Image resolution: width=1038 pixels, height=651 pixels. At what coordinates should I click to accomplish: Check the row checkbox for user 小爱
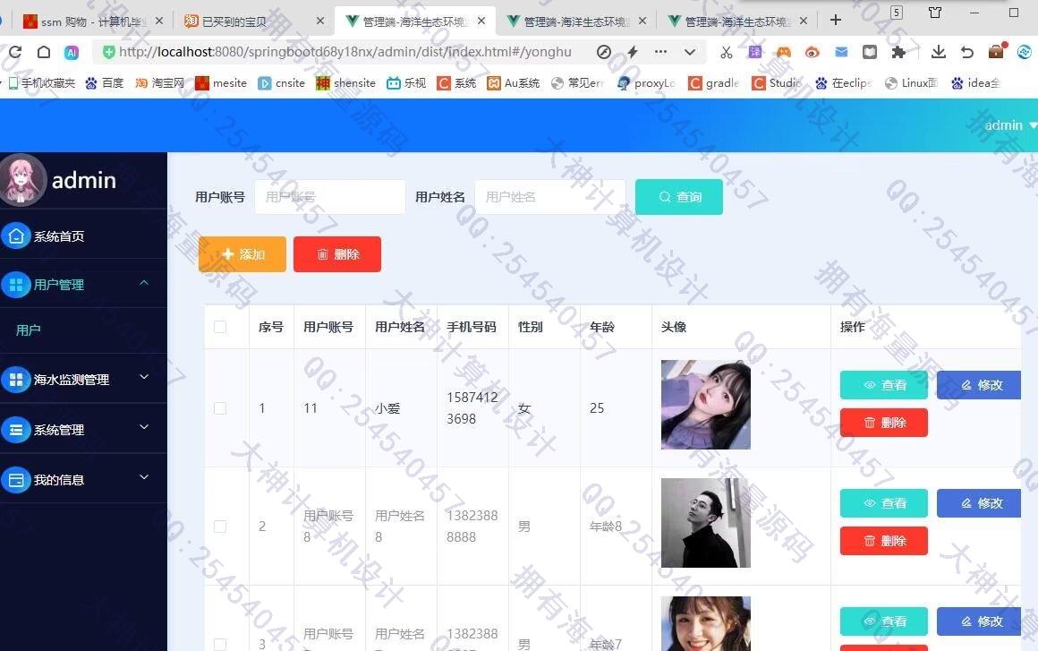(220, 408)
